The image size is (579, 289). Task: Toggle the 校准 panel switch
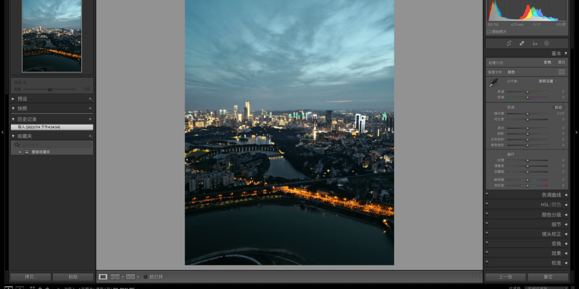coord(487,262)
